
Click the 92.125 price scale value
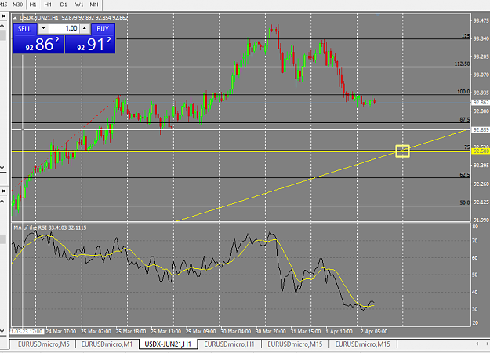click(x=481, y=202)
